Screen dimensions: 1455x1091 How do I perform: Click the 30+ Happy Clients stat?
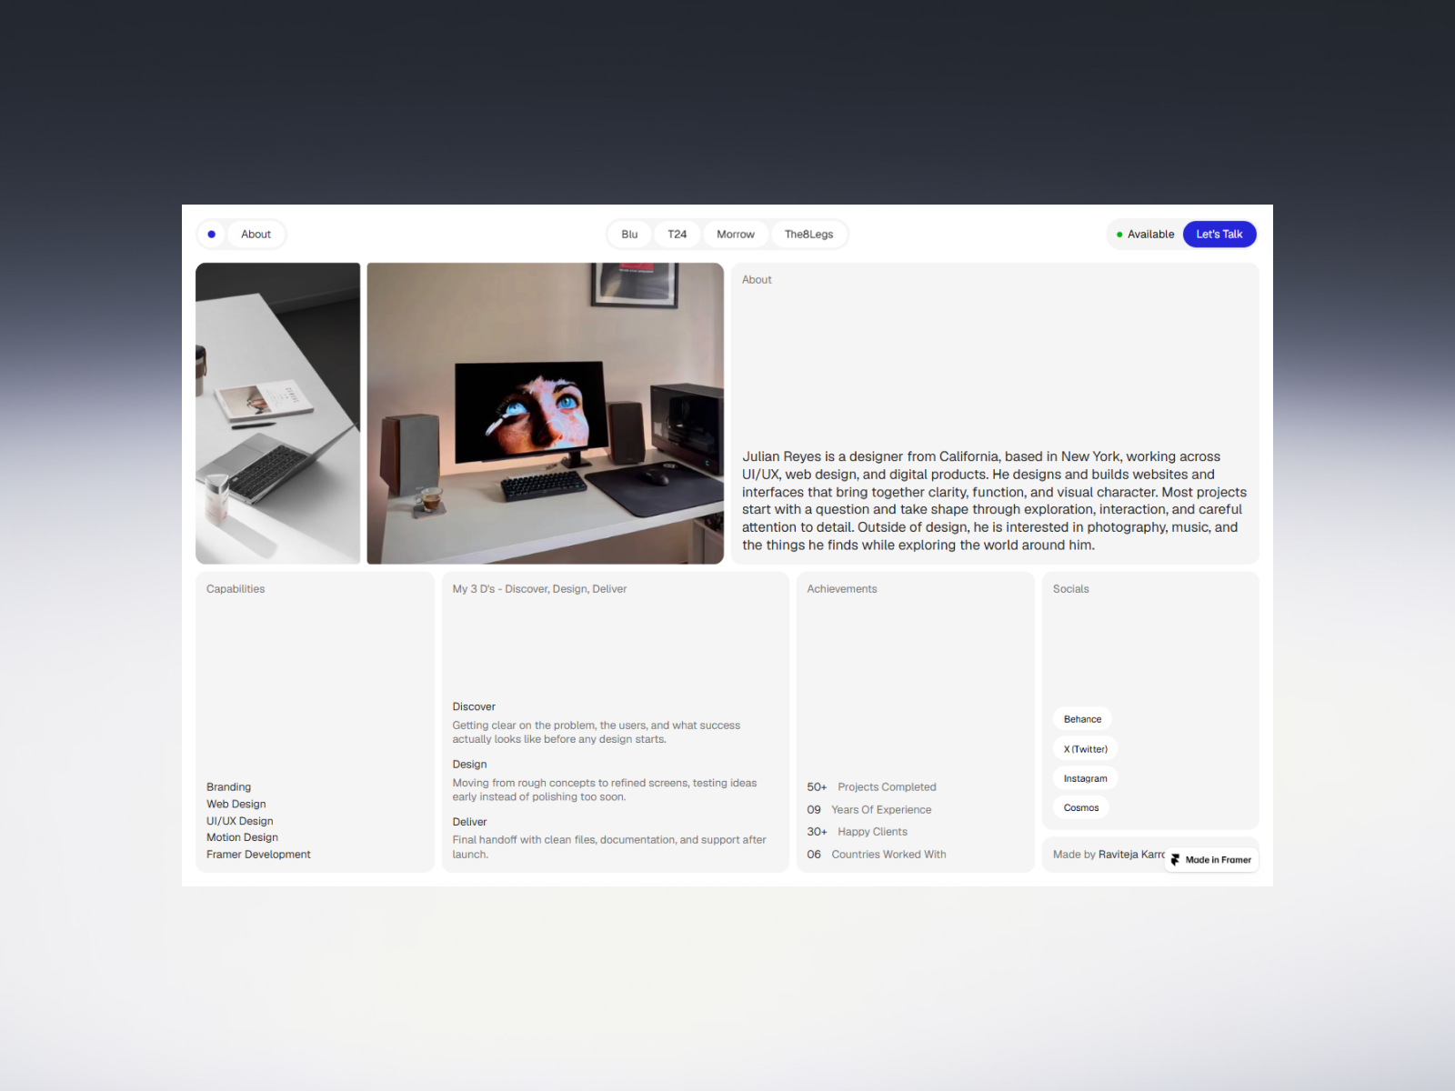pyautogui.click(x=857, y=831)
